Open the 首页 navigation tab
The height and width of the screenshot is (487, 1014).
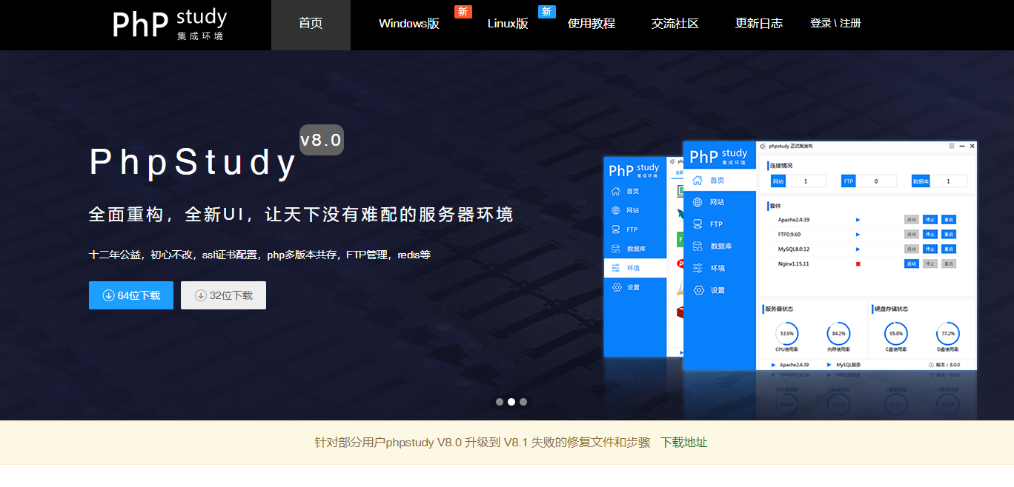click(x=311, y=24)
